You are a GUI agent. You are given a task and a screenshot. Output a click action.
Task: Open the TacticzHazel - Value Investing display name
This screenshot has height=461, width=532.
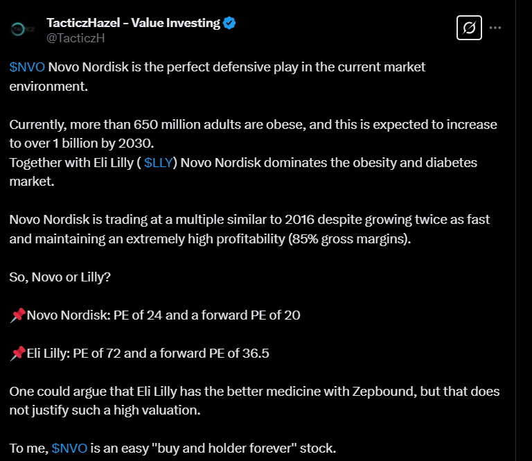pyautogui.click(x=133, y=23)
